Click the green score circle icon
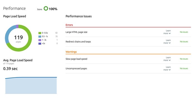Screen dimensions: 195x104 coord(46,8)
